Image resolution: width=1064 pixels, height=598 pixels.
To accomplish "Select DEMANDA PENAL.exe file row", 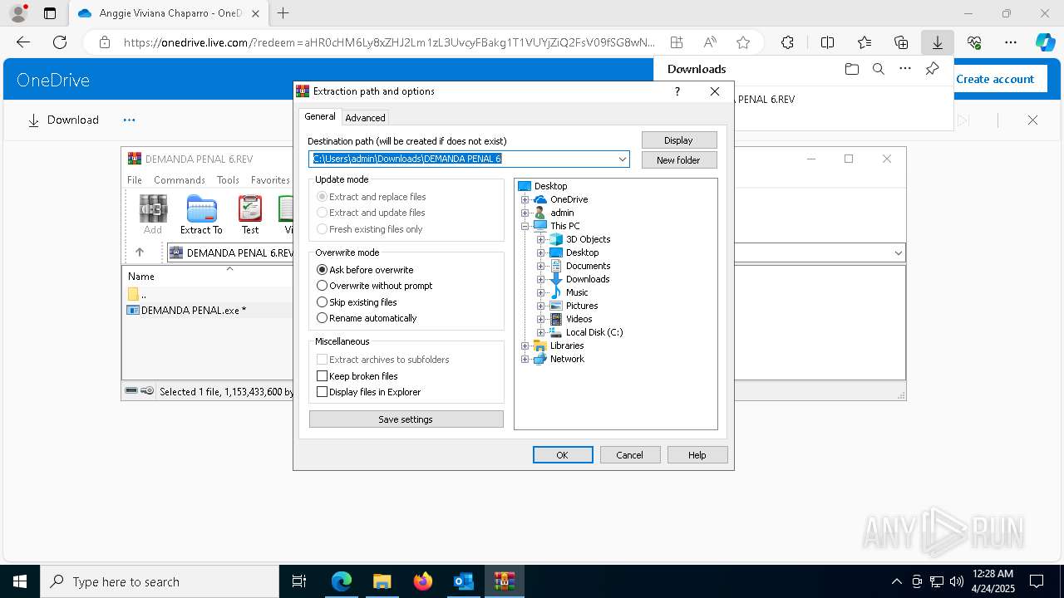I will pos(208,310).
